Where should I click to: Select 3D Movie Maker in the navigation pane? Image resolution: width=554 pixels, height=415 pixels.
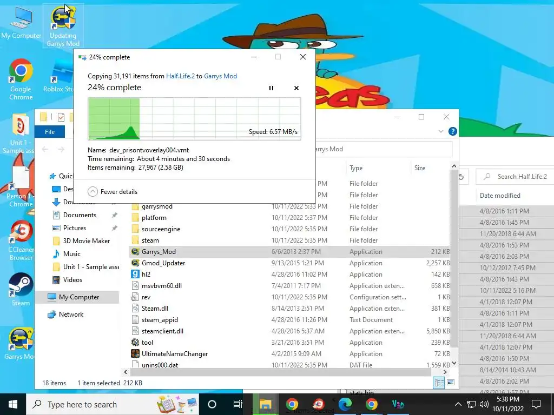(86, 240)
